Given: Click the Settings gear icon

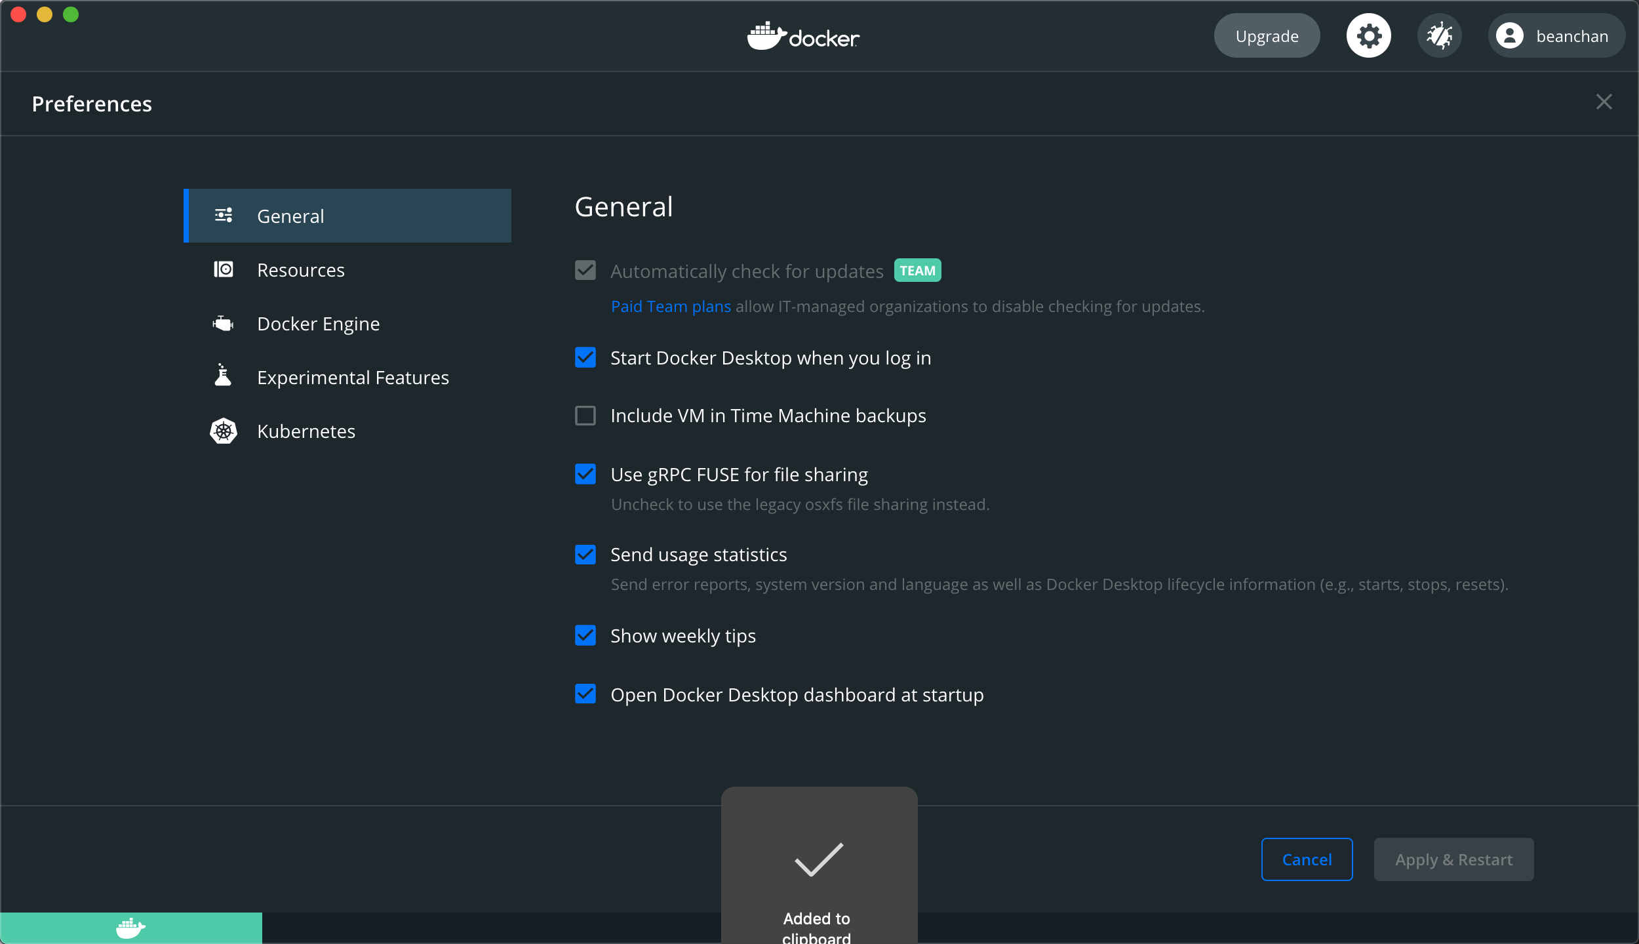Looking at the screenshot, I should (1368, 35).
